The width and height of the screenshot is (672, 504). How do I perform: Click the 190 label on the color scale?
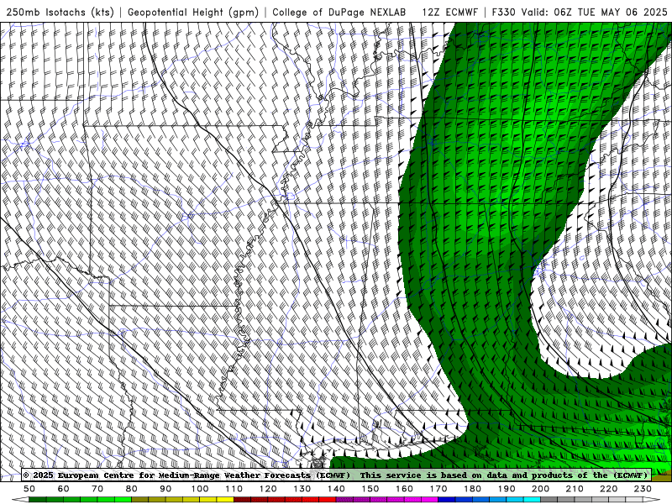tap(507, 489)
